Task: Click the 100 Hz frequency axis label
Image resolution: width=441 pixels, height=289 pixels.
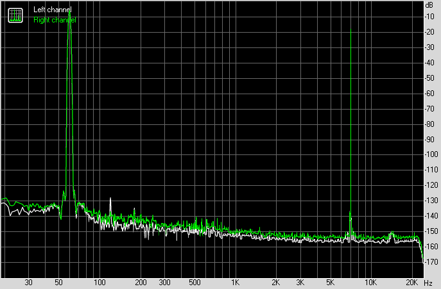Action: click(99, 283)
